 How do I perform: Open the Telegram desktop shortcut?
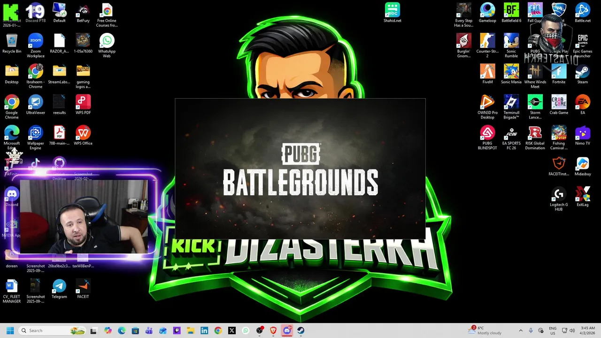point(59,289)
